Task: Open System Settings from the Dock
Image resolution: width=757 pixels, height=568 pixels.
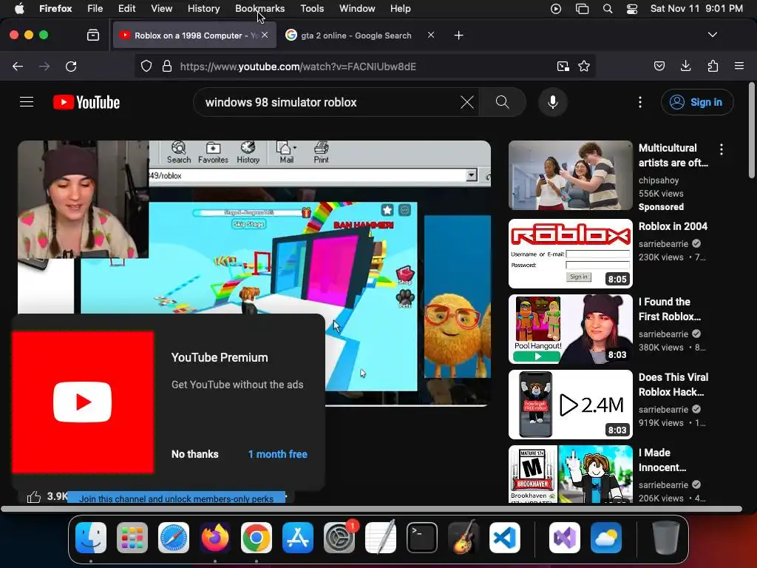Action: click(x=339, y=538)
